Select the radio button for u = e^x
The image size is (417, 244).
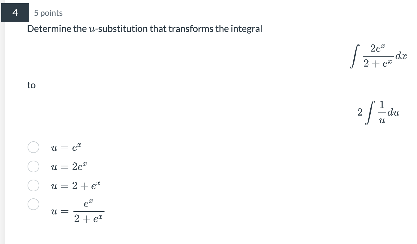(33, 147)
